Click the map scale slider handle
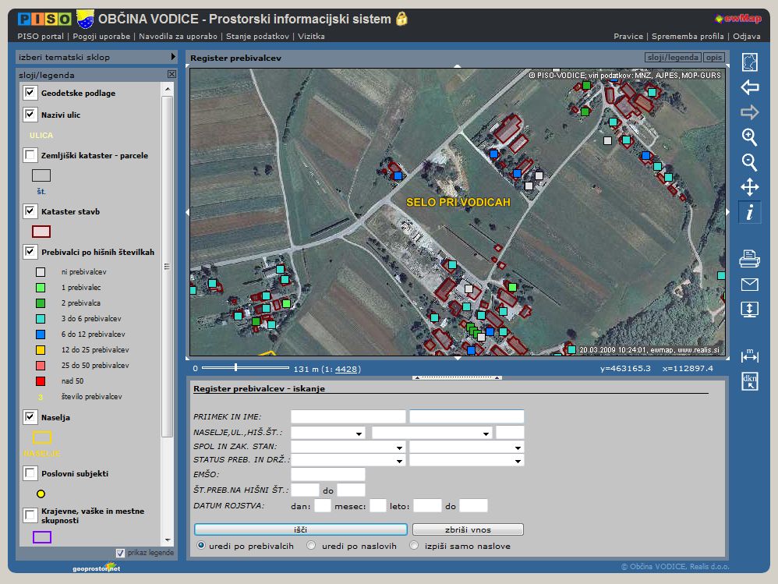 235,367
